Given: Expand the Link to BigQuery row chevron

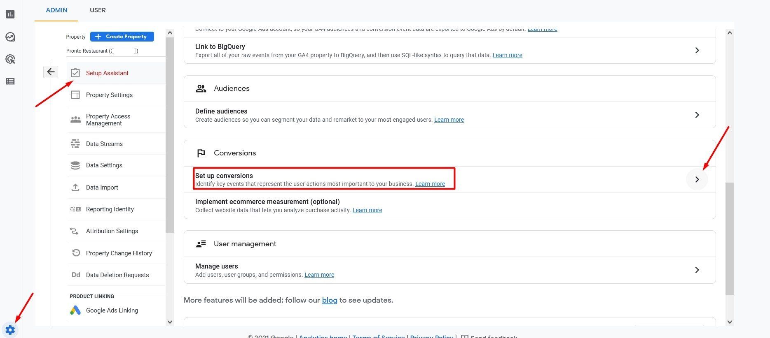Looking at the screenshot, I should pyautogui.click(x=697, y=50).
